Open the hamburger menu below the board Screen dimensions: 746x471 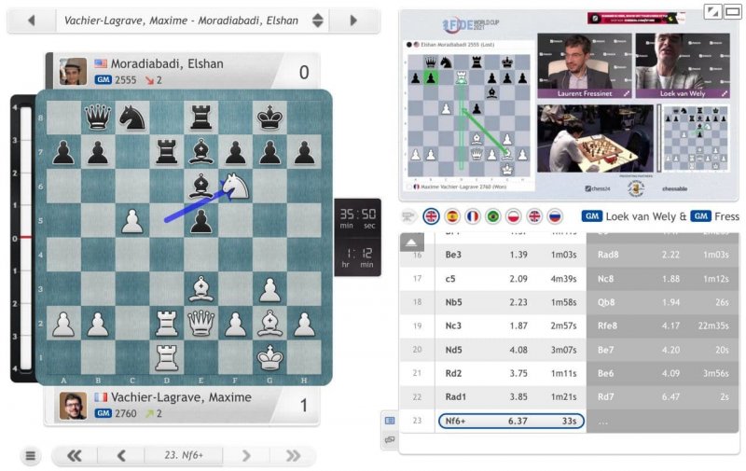point(31,456)
